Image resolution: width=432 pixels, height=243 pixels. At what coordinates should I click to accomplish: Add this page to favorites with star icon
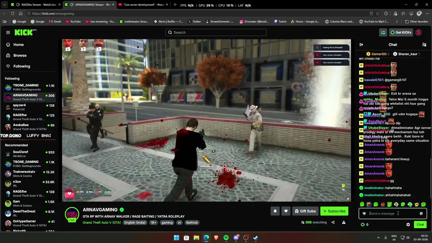click(378, 13)
